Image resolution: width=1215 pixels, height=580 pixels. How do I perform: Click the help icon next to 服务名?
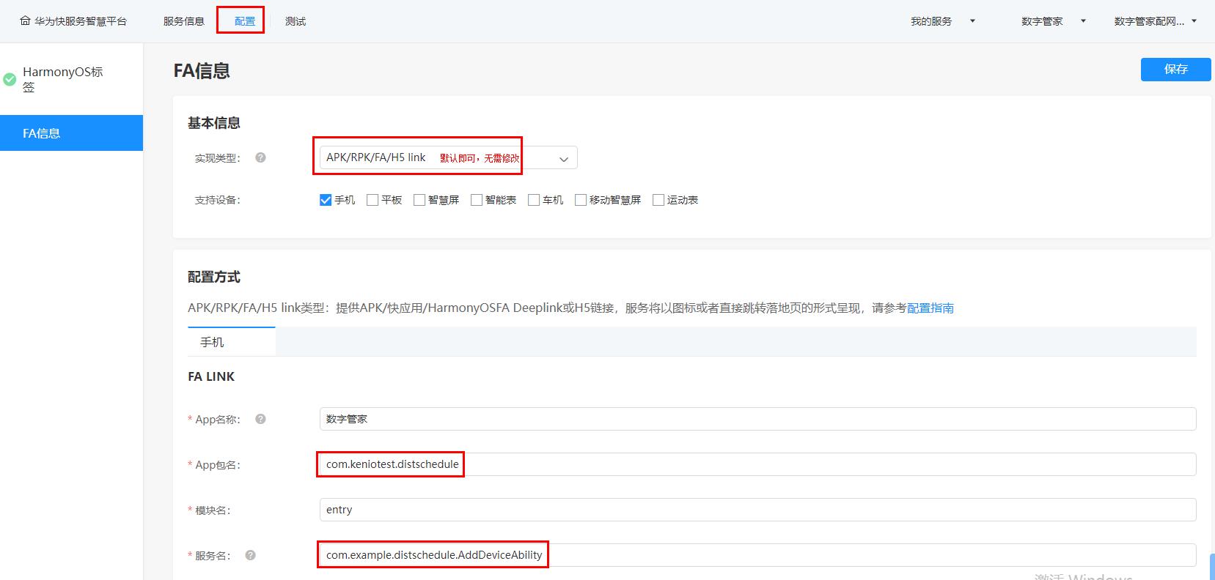click(250, 555)
